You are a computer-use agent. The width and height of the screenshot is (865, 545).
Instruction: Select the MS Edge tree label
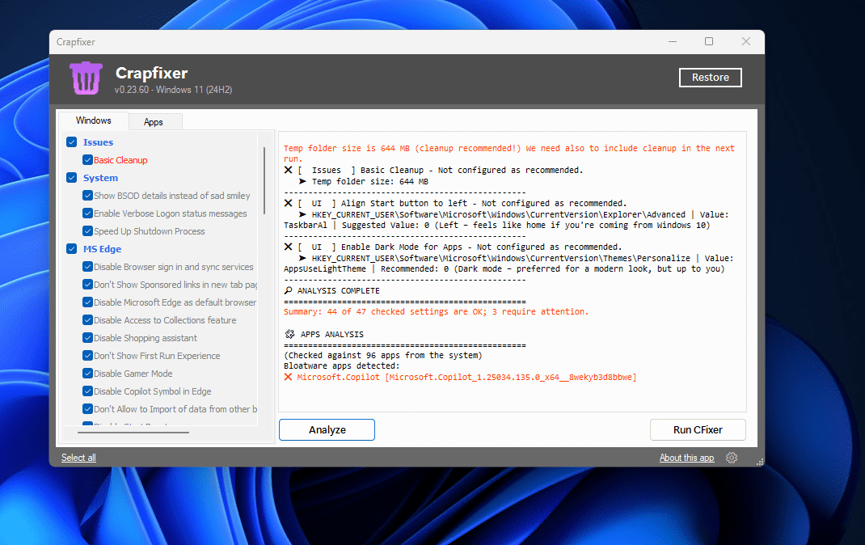(102, 249)
